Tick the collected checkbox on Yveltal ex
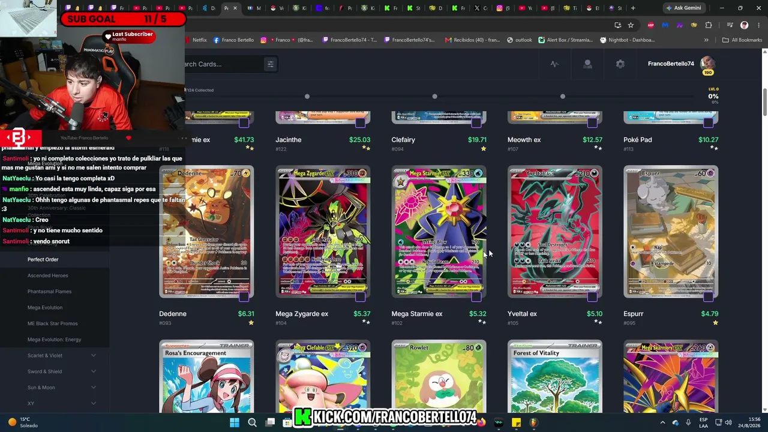 [x=592, y=296]
